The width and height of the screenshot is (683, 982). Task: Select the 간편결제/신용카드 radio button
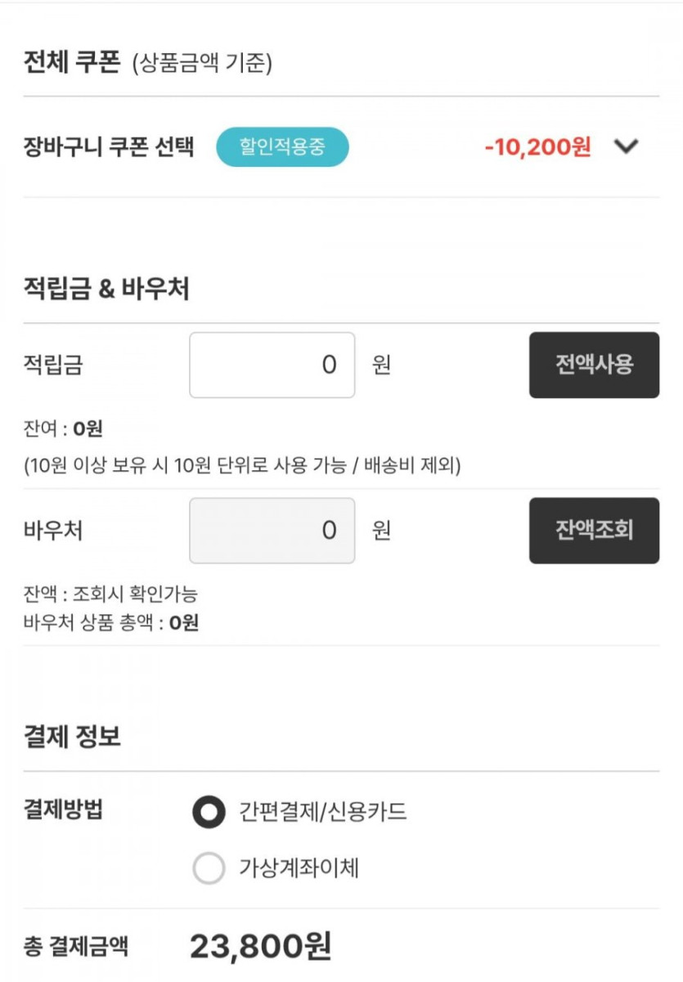[209, 813]
